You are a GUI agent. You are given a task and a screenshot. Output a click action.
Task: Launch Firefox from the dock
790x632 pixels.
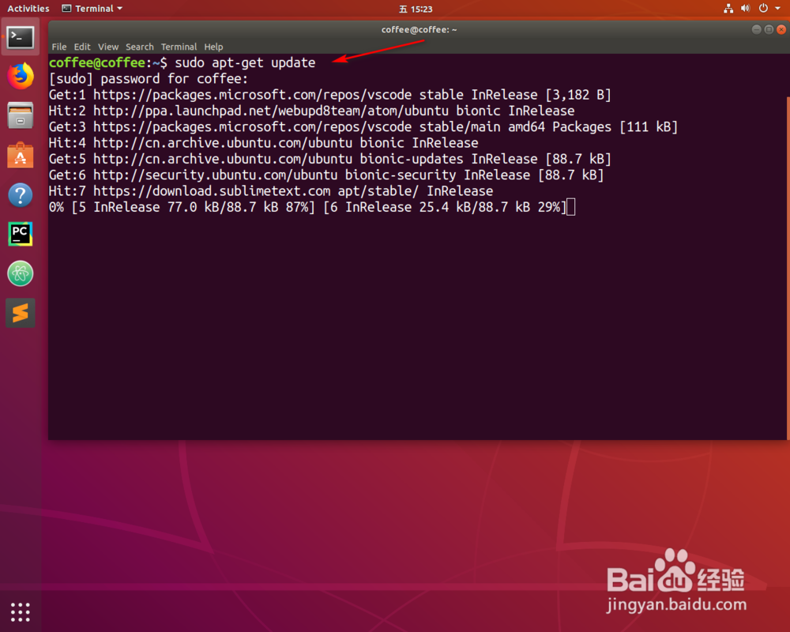coord(20,76)
